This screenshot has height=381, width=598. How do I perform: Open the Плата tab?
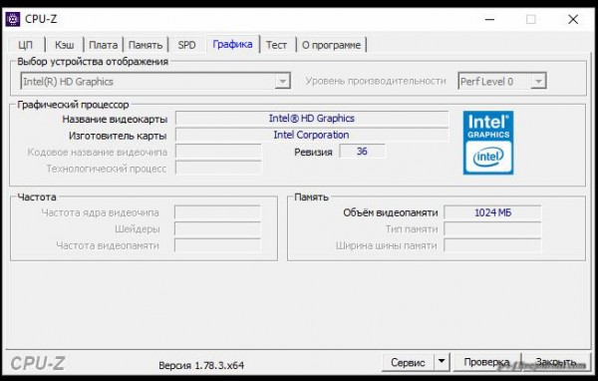[x=103, y=45]
